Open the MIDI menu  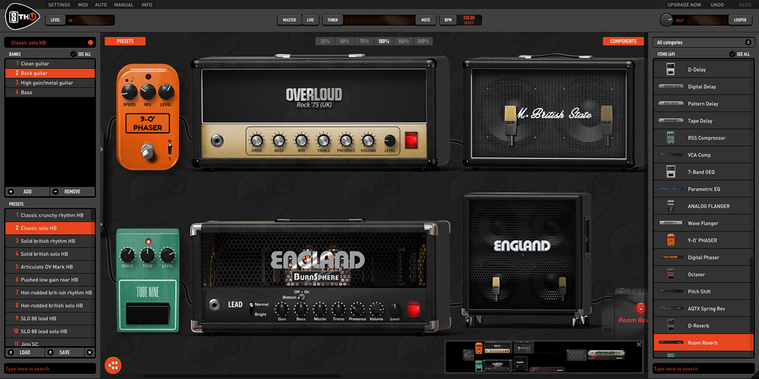pos(83,5)
